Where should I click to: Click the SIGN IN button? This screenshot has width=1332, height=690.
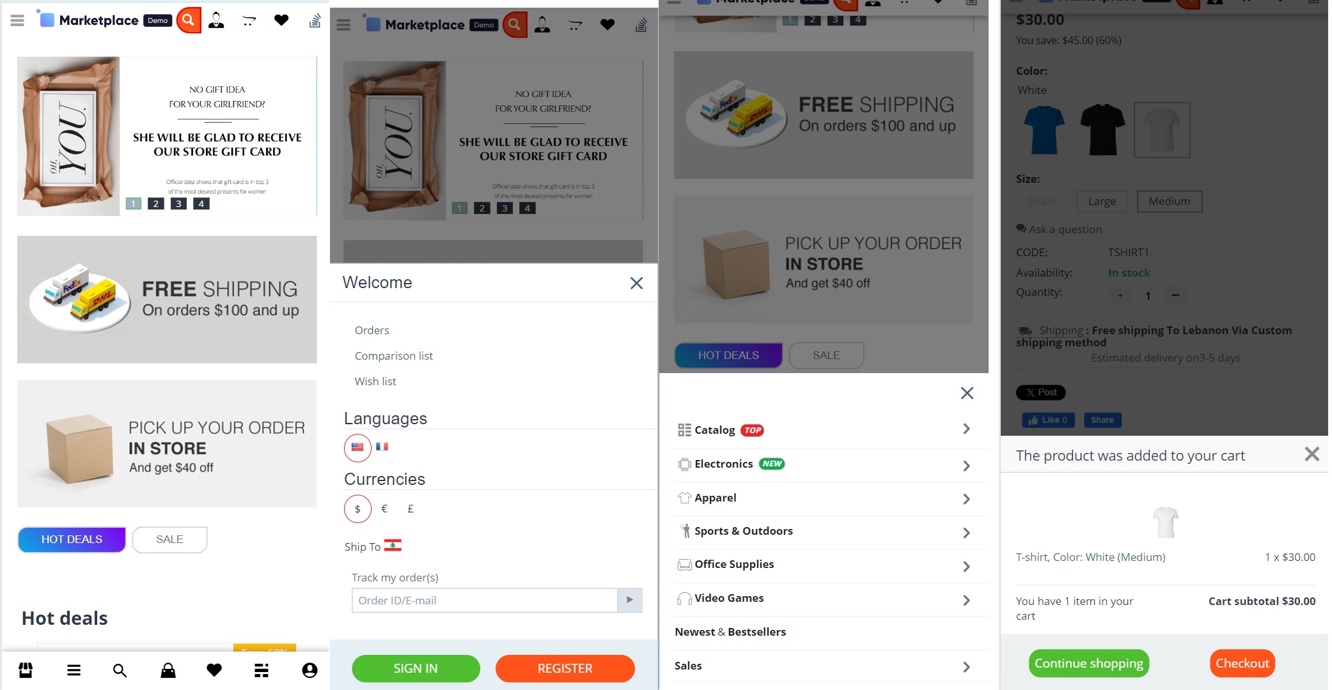(416, 670)
